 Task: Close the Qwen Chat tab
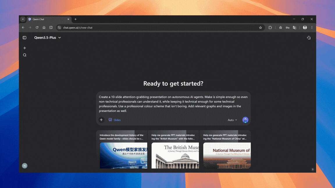click(x=68, y=19)
